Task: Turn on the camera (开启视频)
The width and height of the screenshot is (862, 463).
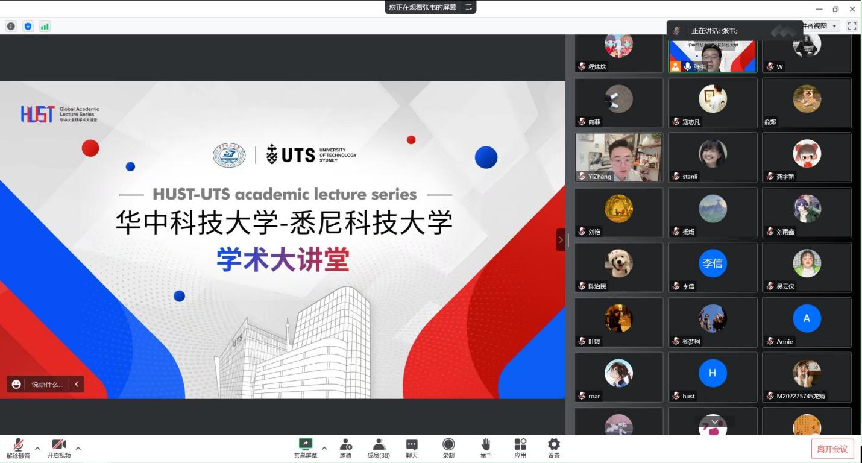Action: click(59, 449)
